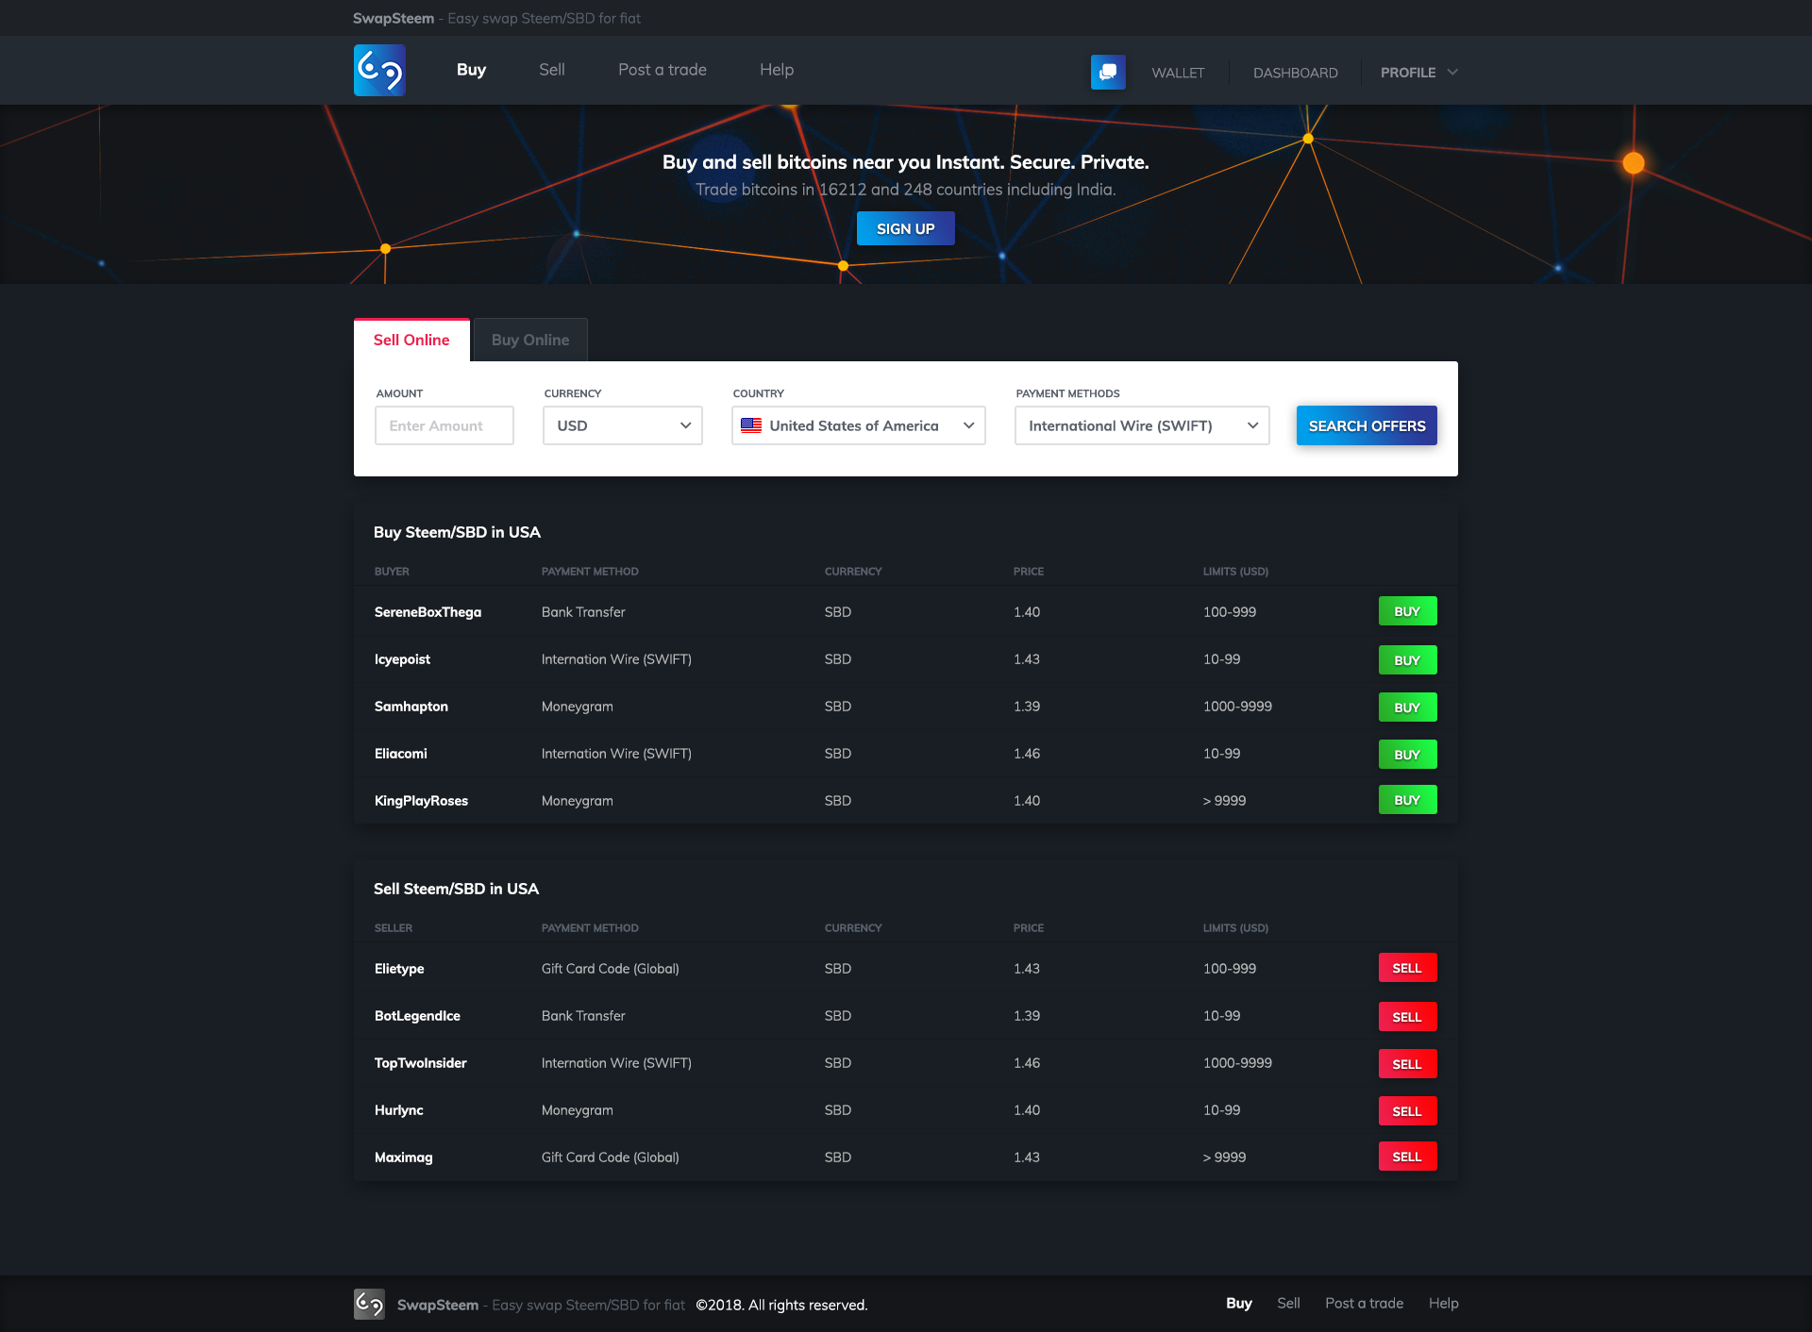Go to Sell in top navigation
1812x1332 pixels.
(551, 70)
